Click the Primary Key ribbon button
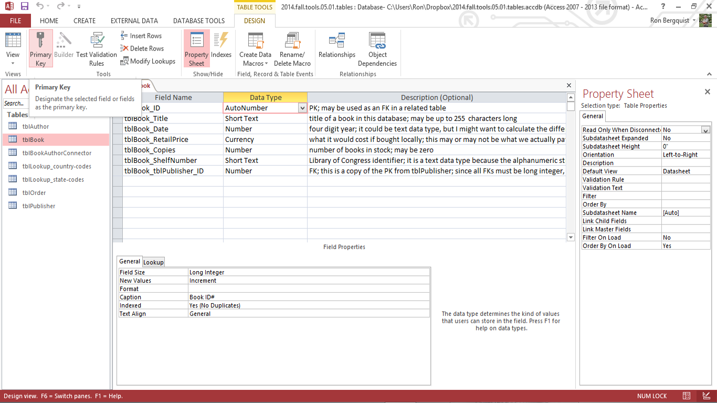 point(40,49)
